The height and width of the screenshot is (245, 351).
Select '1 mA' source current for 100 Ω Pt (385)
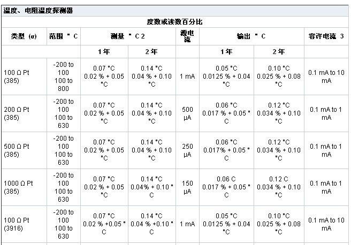click(x=187, y=76)
